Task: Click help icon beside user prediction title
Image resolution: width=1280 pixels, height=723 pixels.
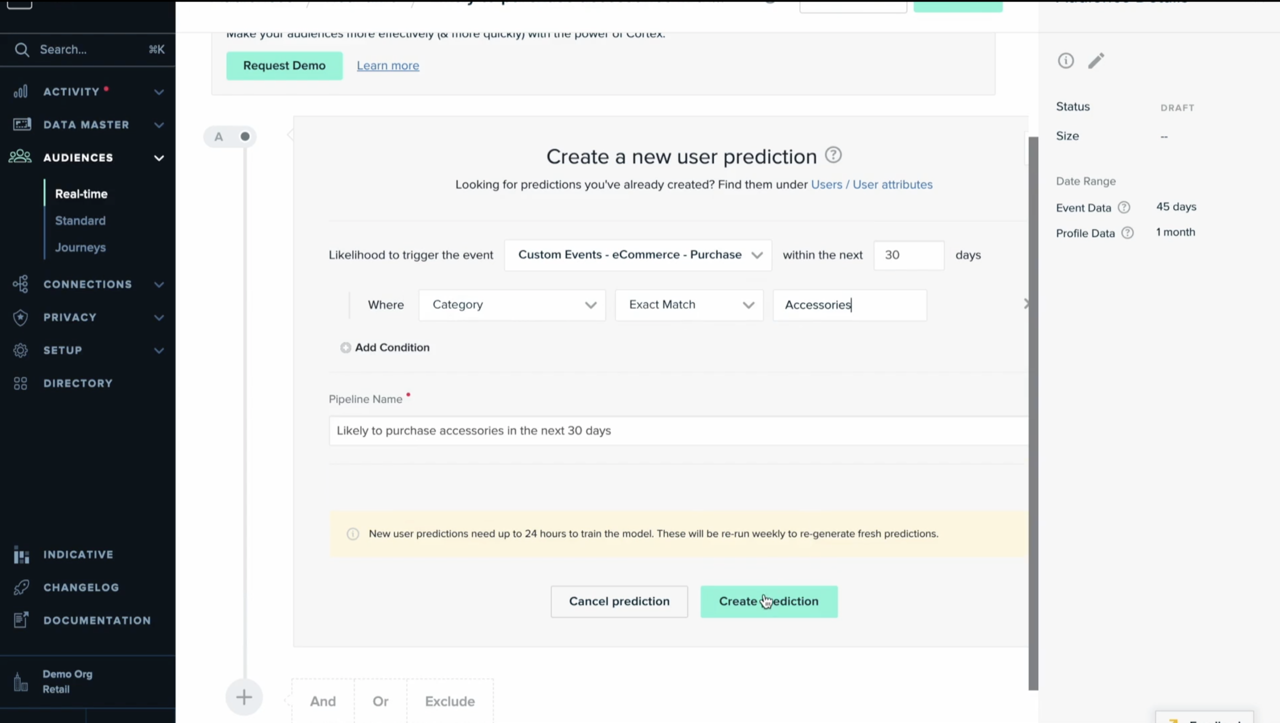Action: click(x=833, y=155)
